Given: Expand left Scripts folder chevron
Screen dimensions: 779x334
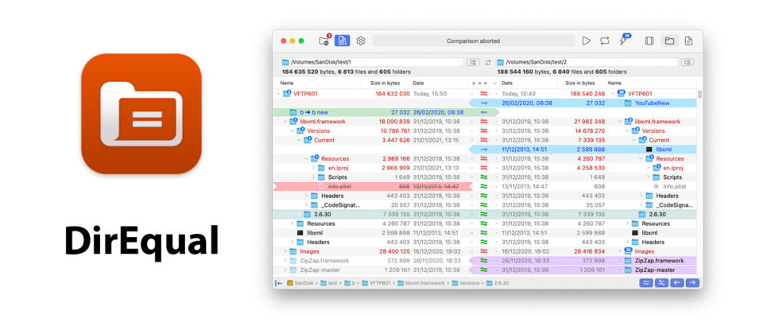Looking at the screenshot, I should [x=313, y=177].
